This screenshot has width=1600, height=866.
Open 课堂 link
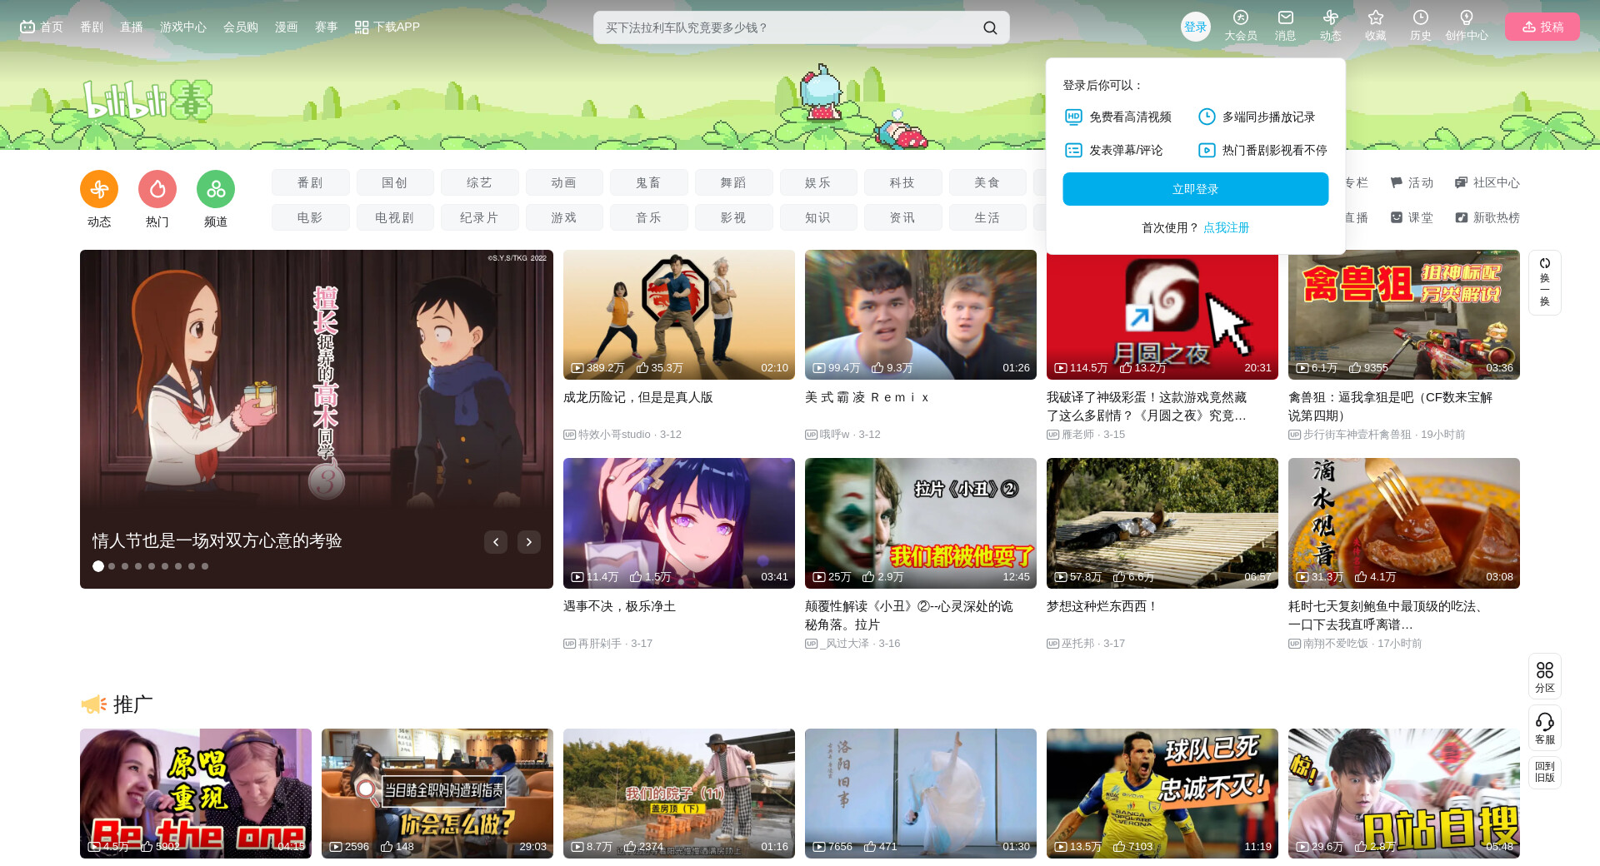(1412, 217)
